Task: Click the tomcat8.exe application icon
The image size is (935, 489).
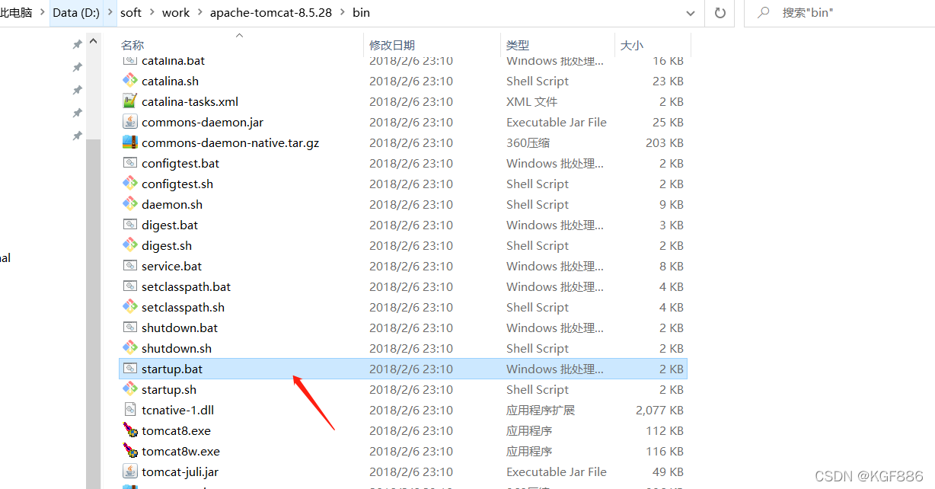Action: (x=129, y=430)
